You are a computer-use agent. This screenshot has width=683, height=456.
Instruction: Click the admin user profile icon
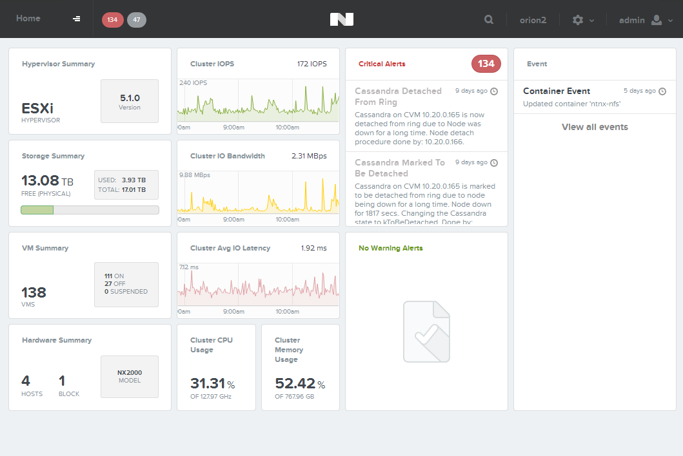[x=657, y=20]
